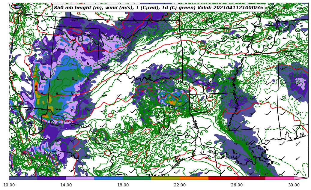311x190 pixels.
Task: Select the dark purple 12–14 colorbar segment
Action: 52,178
